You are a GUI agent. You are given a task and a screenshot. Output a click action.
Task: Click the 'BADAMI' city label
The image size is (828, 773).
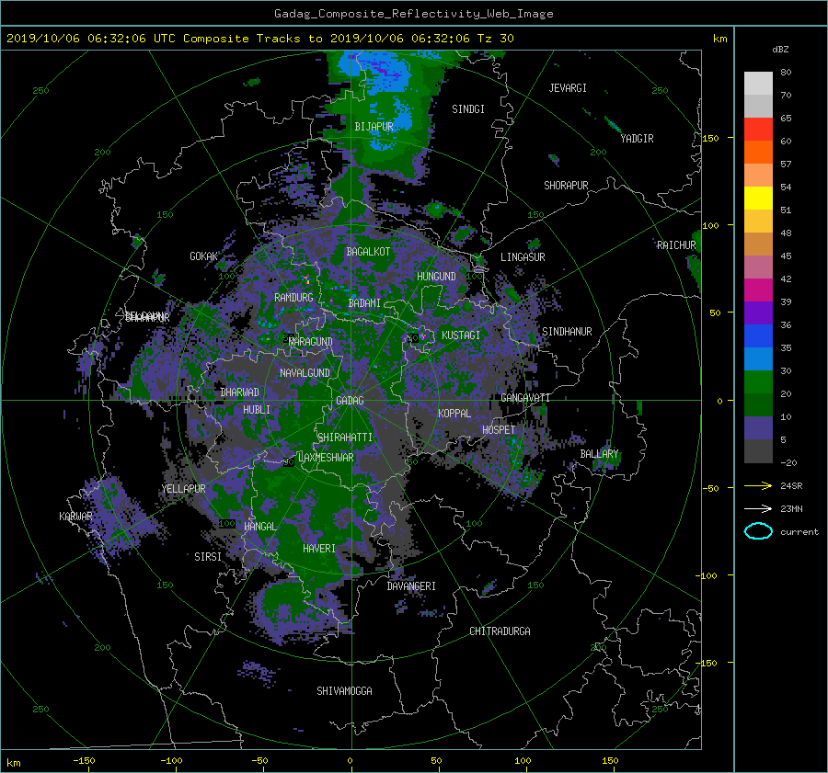click(364, 303)
